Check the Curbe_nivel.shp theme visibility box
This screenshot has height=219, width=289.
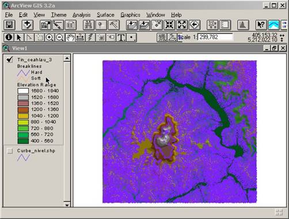click(x=10, y=151)
